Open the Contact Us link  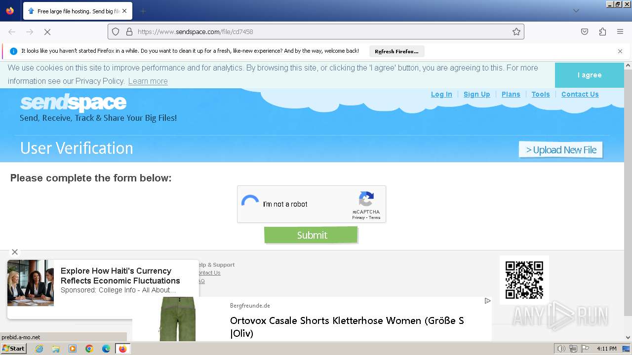580,94
